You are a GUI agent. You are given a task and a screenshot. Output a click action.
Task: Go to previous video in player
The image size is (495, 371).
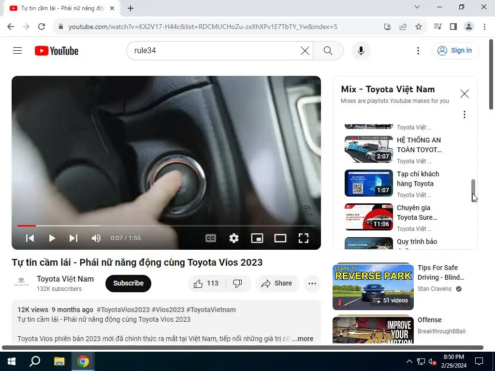click(x=30, y=238)
